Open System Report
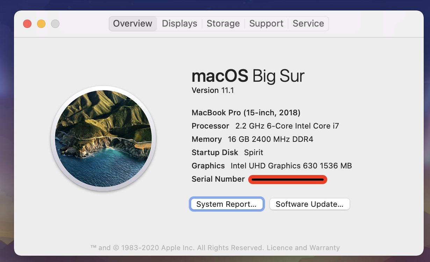 227,204
